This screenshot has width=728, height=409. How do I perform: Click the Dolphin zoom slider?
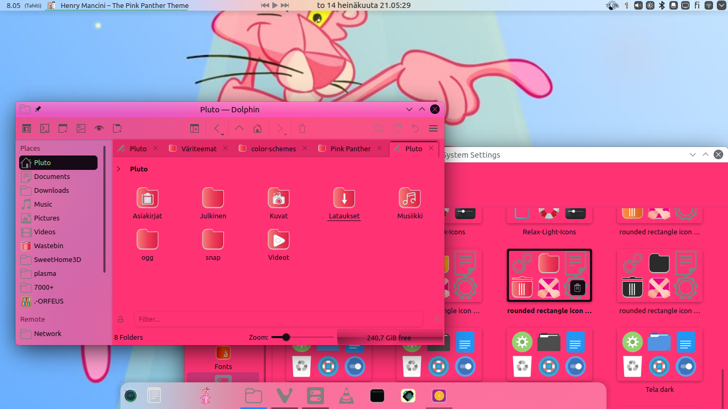[302, 337]
